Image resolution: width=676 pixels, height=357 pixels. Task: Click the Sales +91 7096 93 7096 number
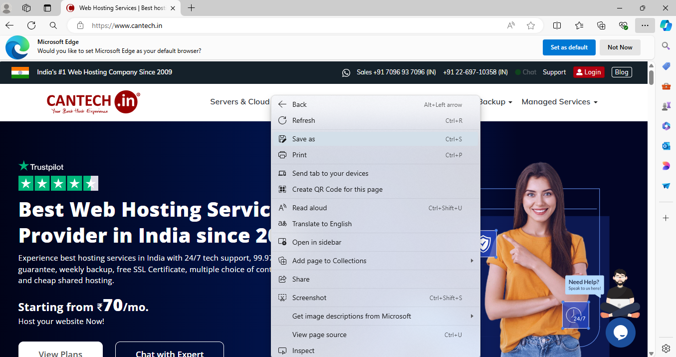(397, 72)
